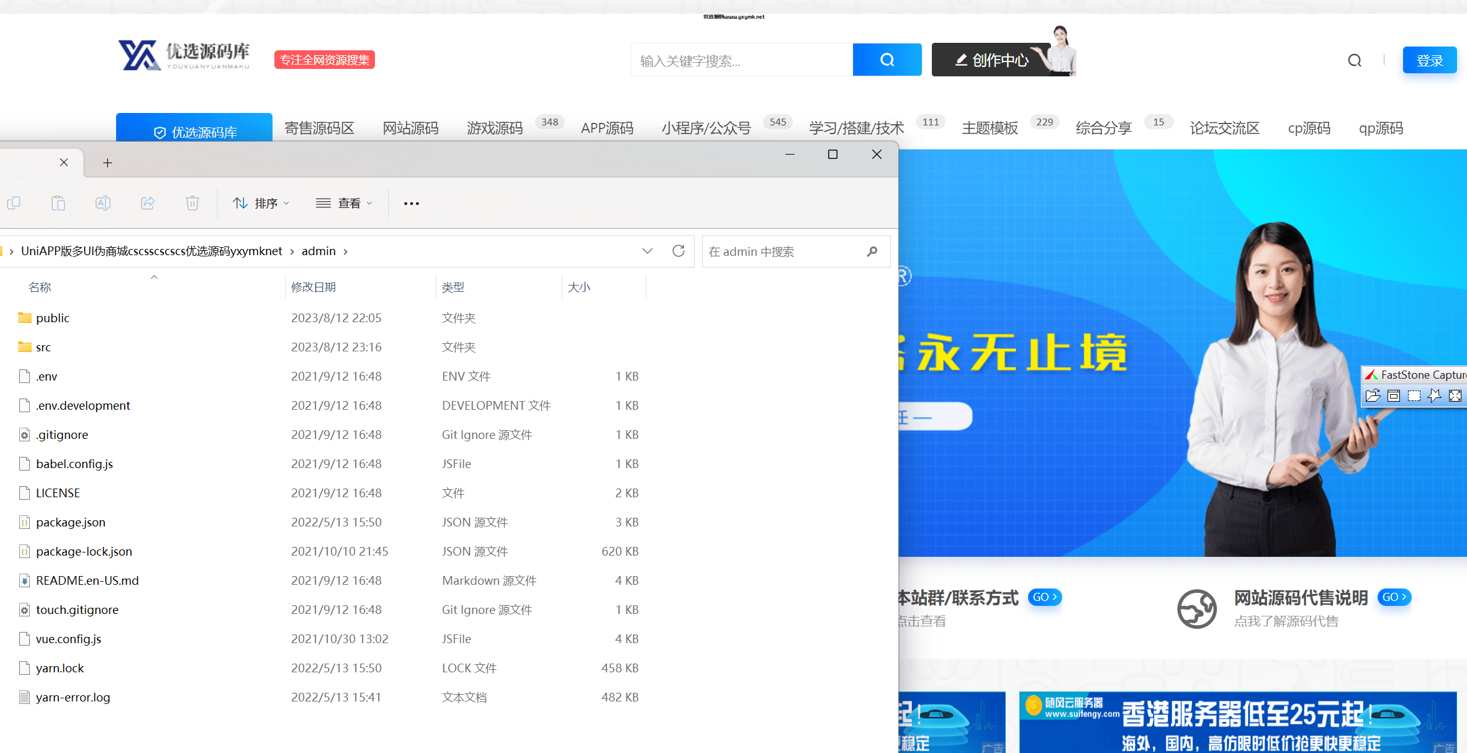The image size is (1467, 753).
Task: Click the 登录 login button
Action: 1430,60
